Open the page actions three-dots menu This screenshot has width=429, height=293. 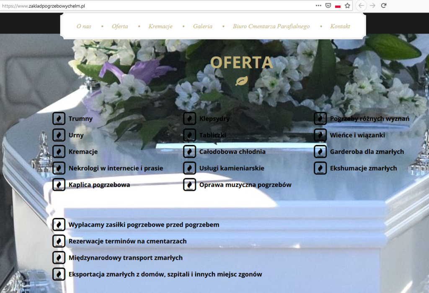318,5
